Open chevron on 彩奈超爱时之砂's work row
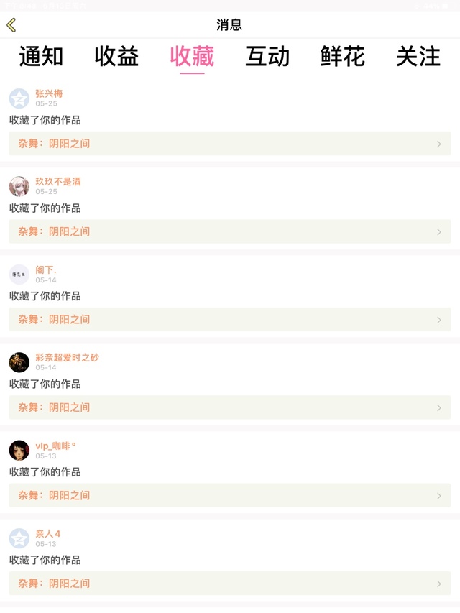Viewport: 460px width, 613px height. point(439,407)
